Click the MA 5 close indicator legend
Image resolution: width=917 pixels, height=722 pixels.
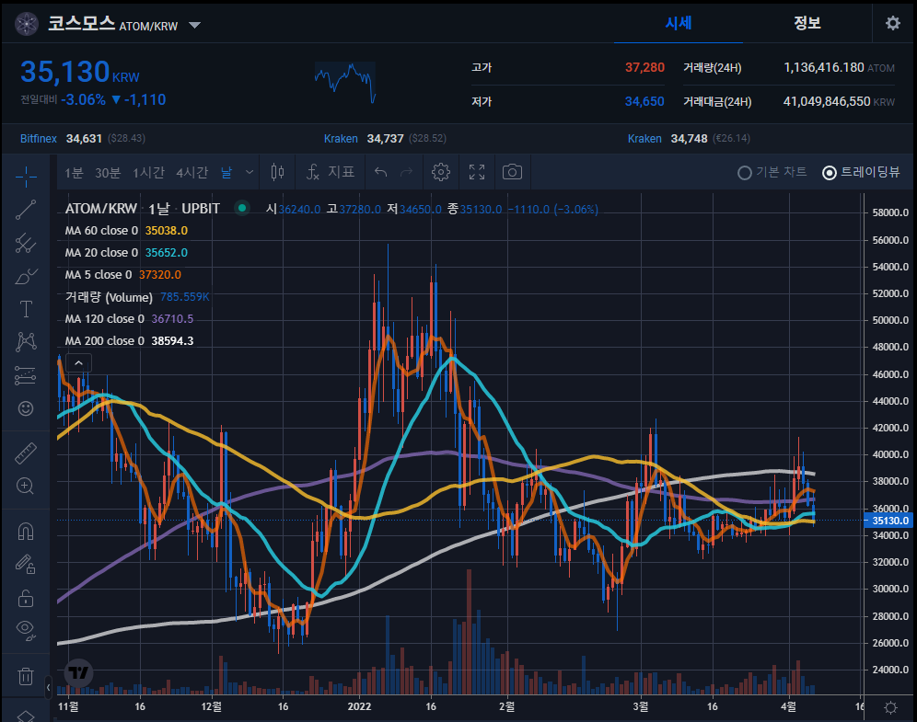tap(122, 275)
